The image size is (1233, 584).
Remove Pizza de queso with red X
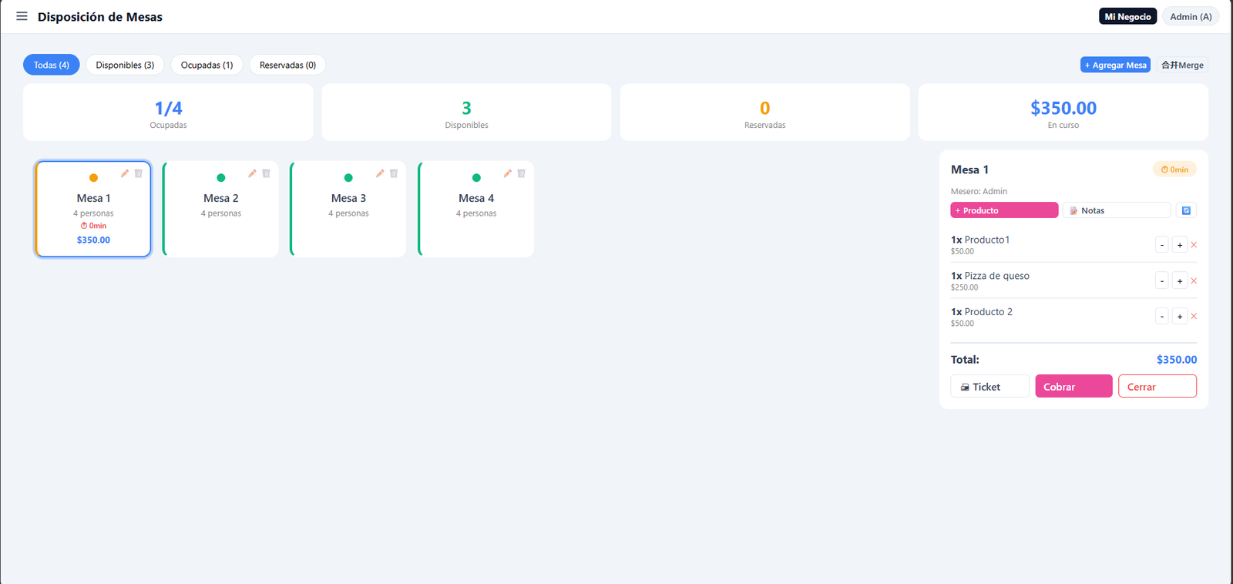1194,280
